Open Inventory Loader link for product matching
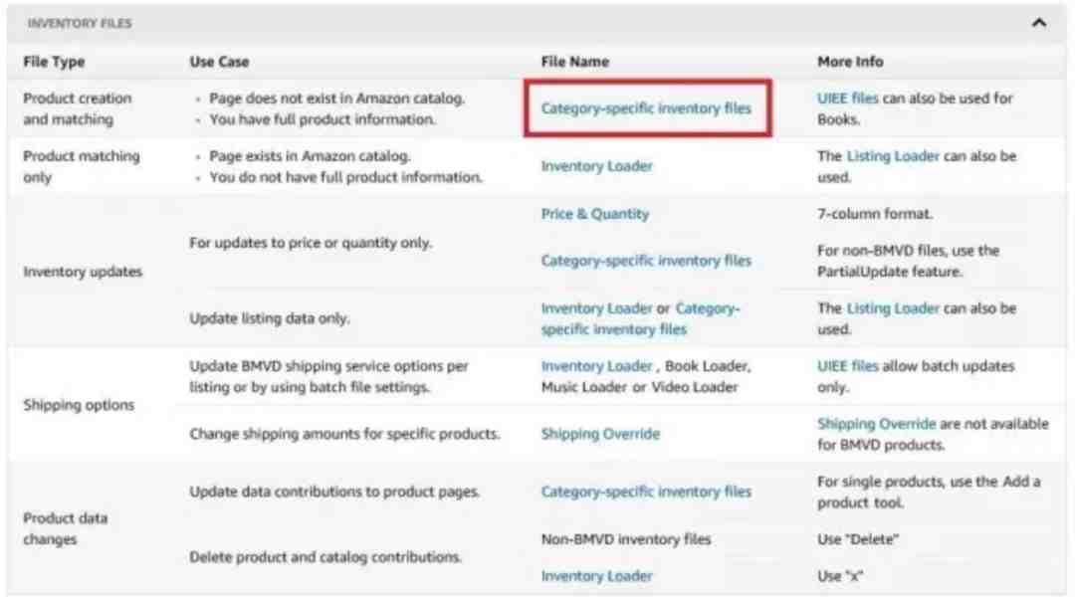This screenshot has height=602, width=1075. (x=596, y=166)
